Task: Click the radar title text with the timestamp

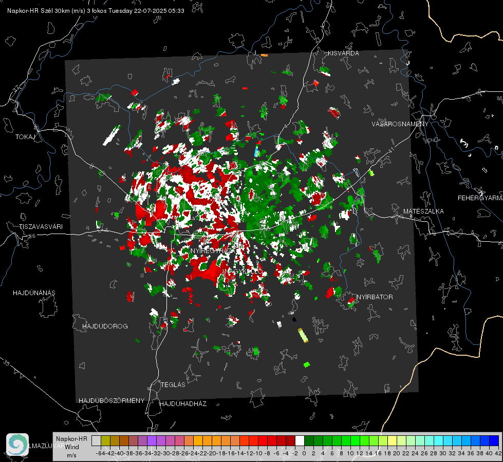Action: [x=96, y=11]
